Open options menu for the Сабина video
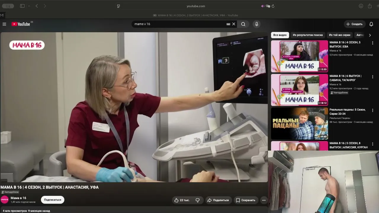This screenshot has width=379, height=213. (372, 77)
